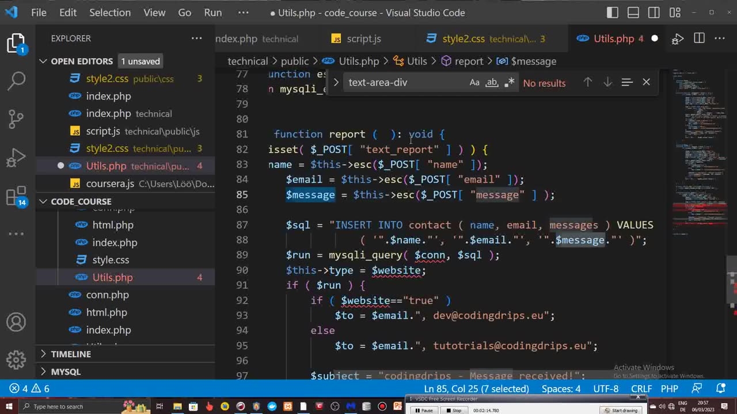Open the Explorer view in activity bar

tap(16, 43)
